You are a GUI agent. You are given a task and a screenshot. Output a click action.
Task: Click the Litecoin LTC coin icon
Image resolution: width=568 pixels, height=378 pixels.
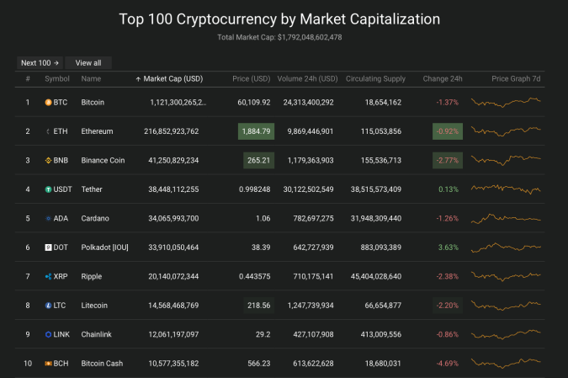(x=48, y=306)
